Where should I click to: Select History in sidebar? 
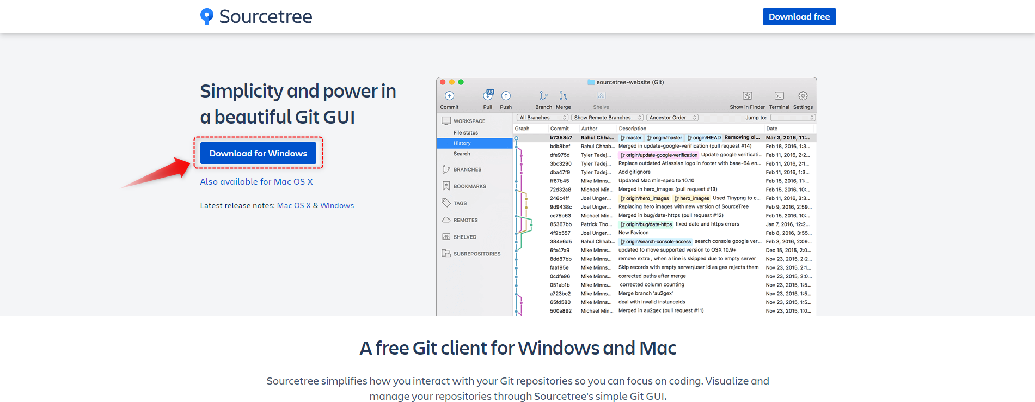475,143
